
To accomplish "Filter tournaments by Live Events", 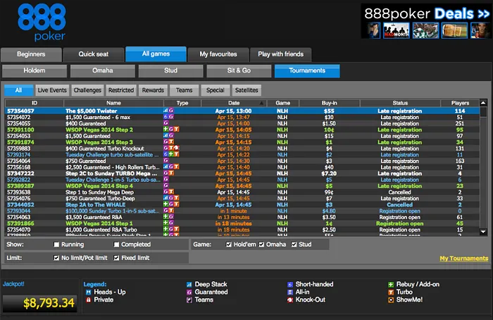I will tap(52, 90).
